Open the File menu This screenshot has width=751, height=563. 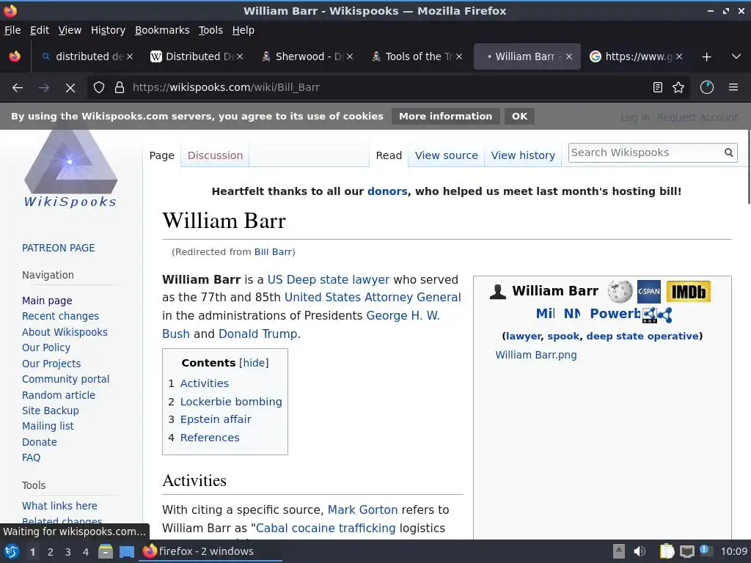point(12,30)
